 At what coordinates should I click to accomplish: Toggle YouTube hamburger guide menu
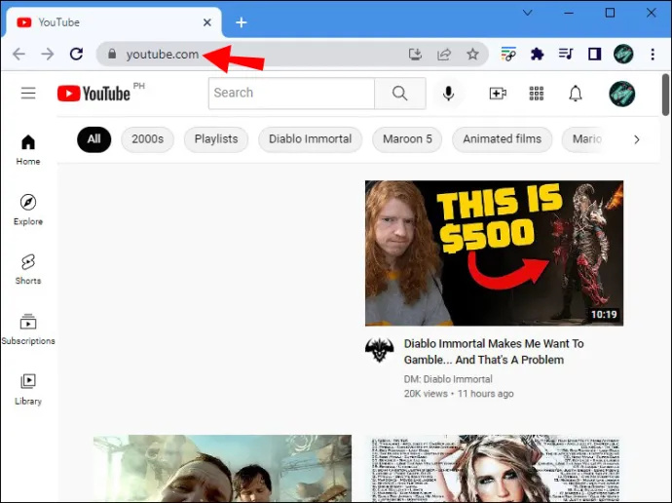pos(28,93)
